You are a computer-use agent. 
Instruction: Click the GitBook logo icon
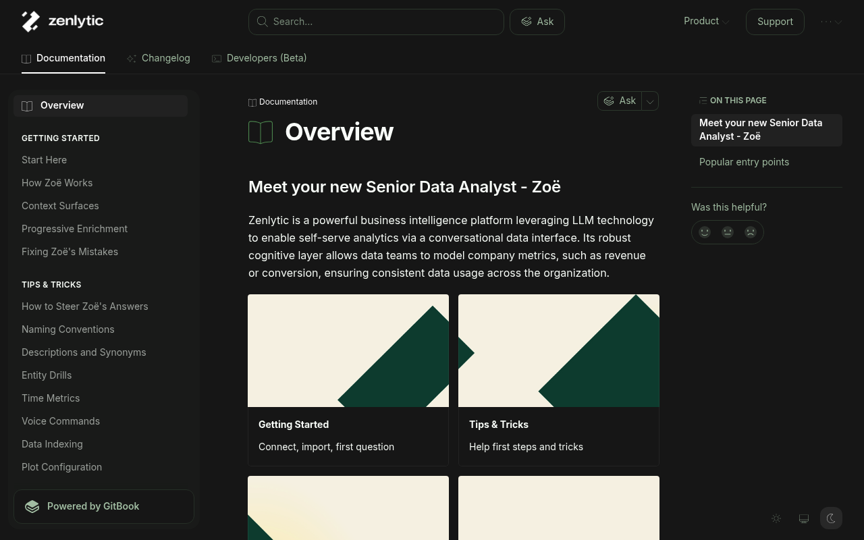[32, 507]
